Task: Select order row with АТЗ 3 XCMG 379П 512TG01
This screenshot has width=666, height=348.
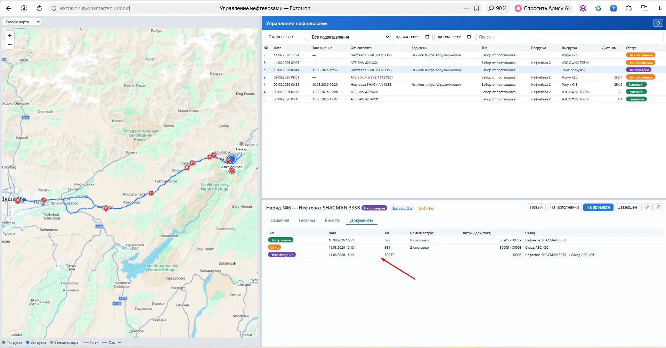Action: (x=463, y=77)
